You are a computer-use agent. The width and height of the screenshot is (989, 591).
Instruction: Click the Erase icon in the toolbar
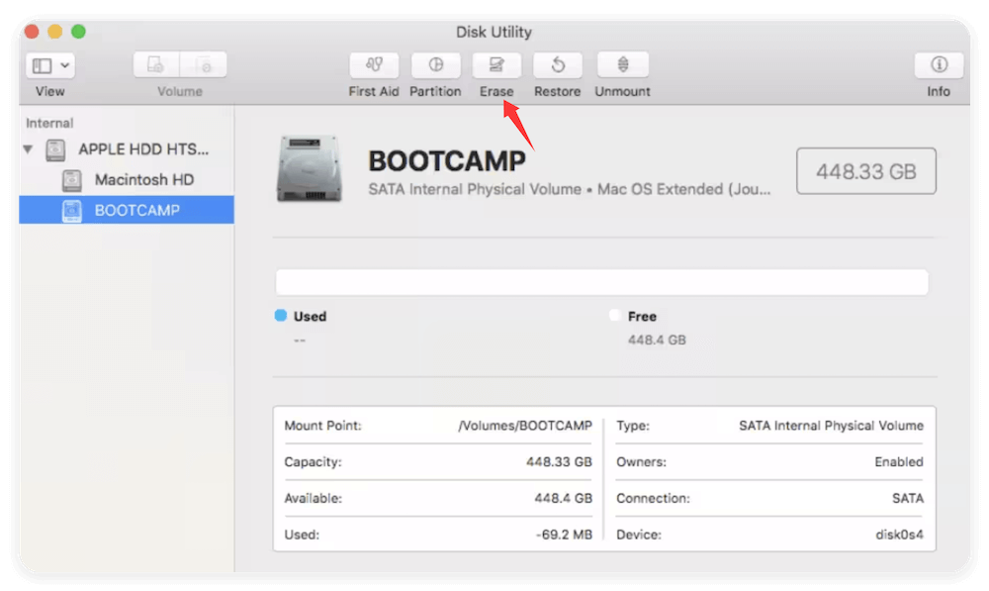coord(496,65)
